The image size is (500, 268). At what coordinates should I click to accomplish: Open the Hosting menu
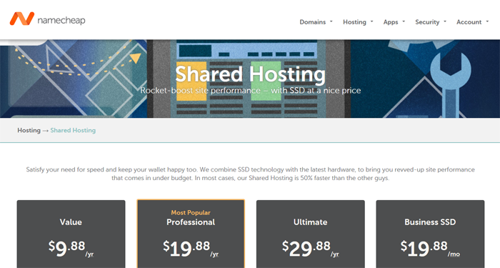point(354,22)
